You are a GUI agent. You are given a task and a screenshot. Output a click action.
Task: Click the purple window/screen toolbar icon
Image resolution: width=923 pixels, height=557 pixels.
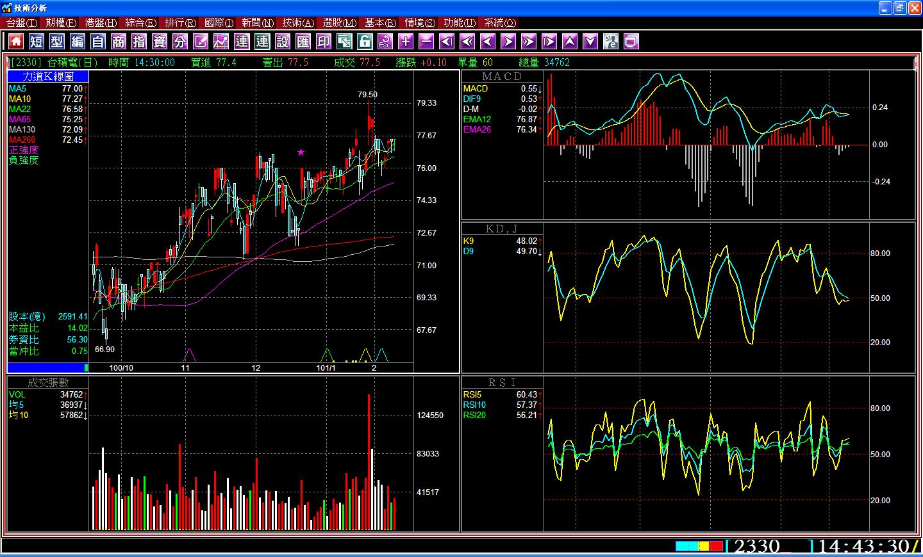[631, 42]
